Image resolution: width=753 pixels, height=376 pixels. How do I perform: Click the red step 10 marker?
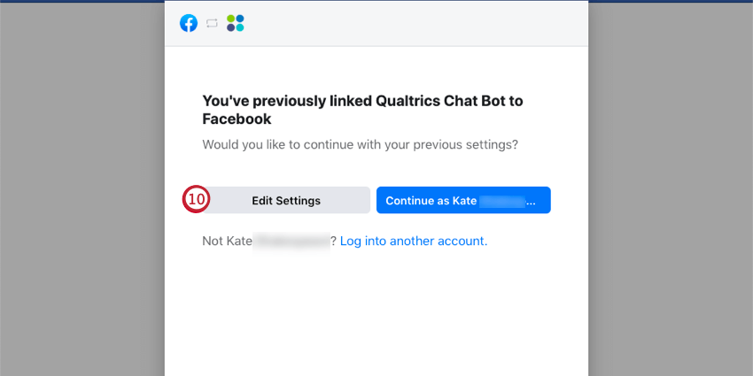[x=195, y=200]
